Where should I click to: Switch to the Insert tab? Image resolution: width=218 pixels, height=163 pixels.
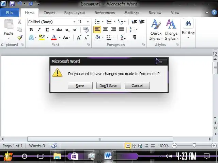click(49, 13)
